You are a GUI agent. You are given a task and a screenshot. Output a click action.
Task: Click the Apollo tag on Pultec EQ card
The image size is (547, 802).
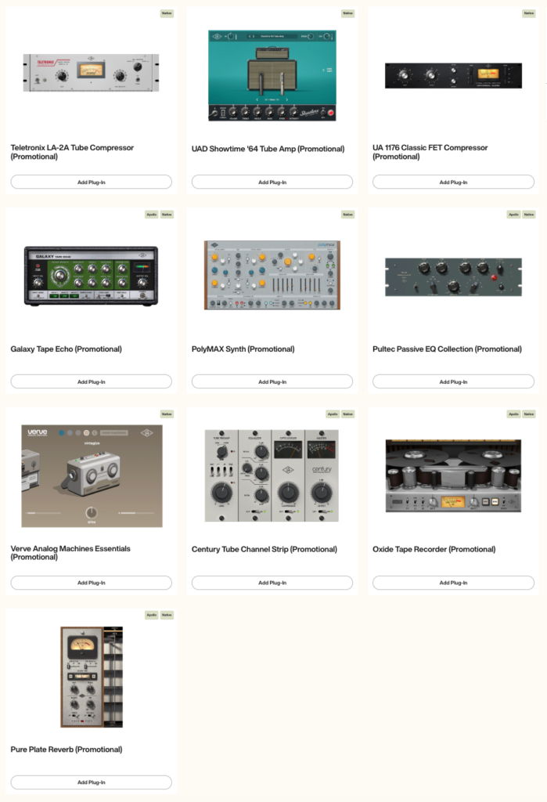513,215
